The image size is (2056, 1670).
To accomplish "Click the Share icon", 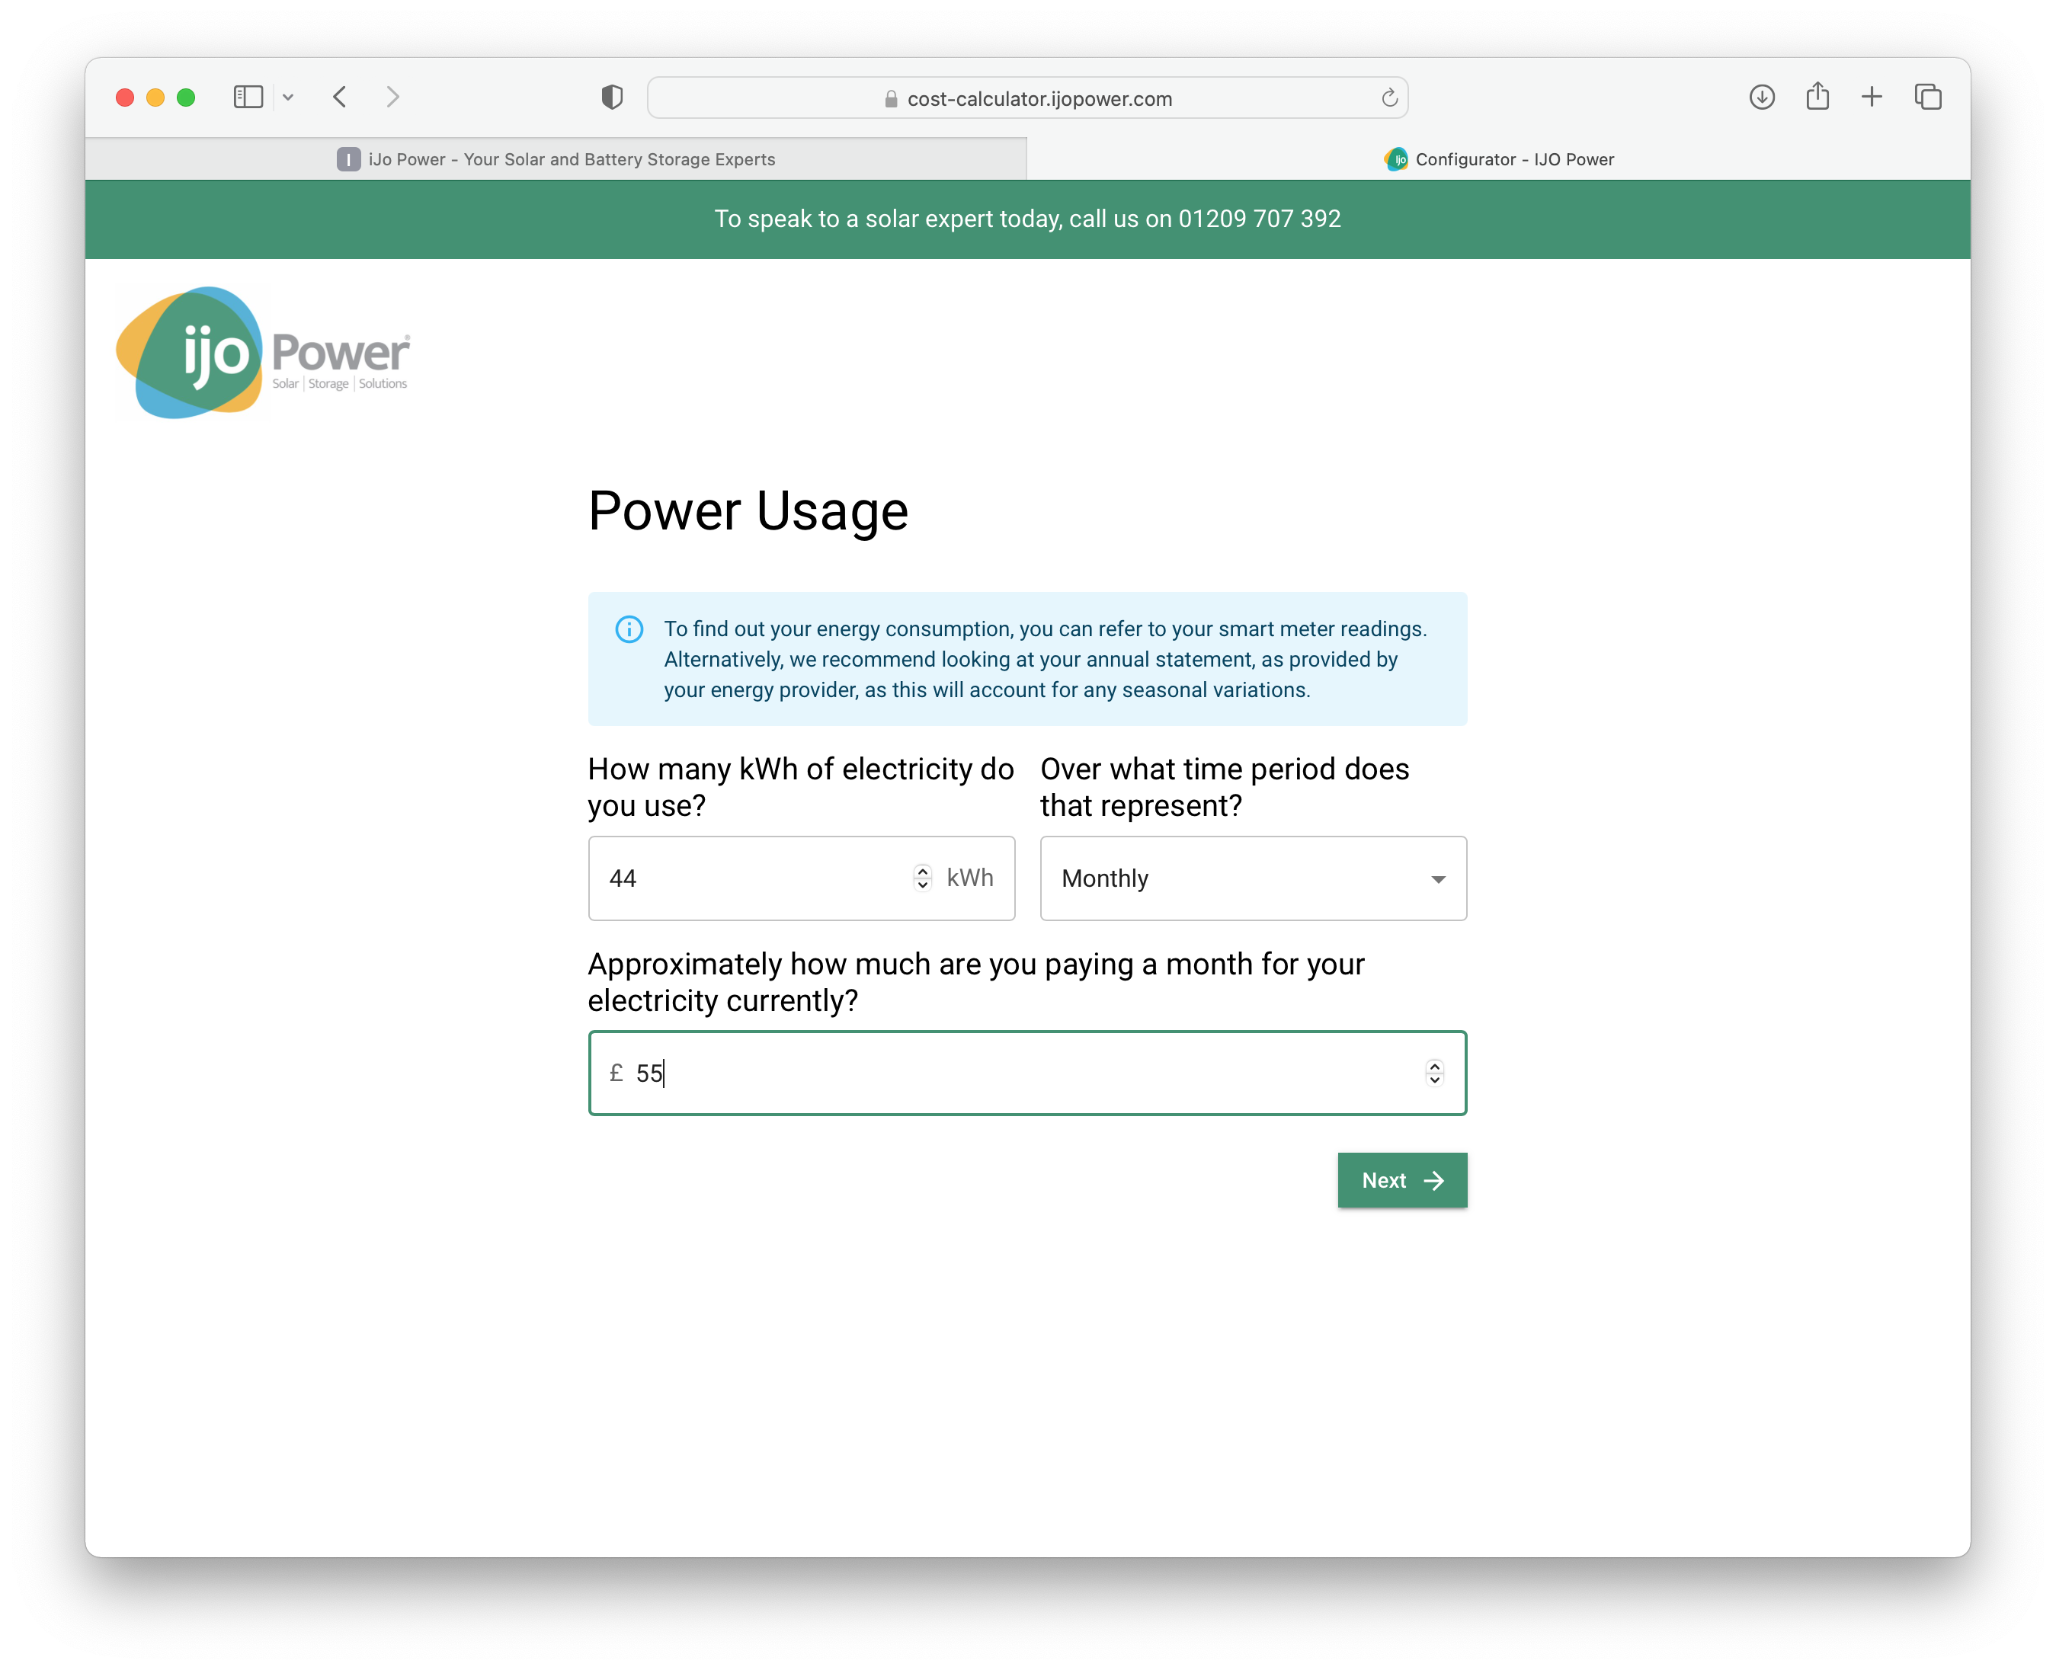I will click(1817, 98).
